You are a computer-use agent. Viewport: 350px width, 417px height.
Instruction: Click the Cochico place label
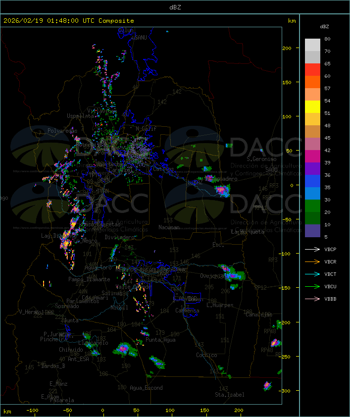pos(206,355)
